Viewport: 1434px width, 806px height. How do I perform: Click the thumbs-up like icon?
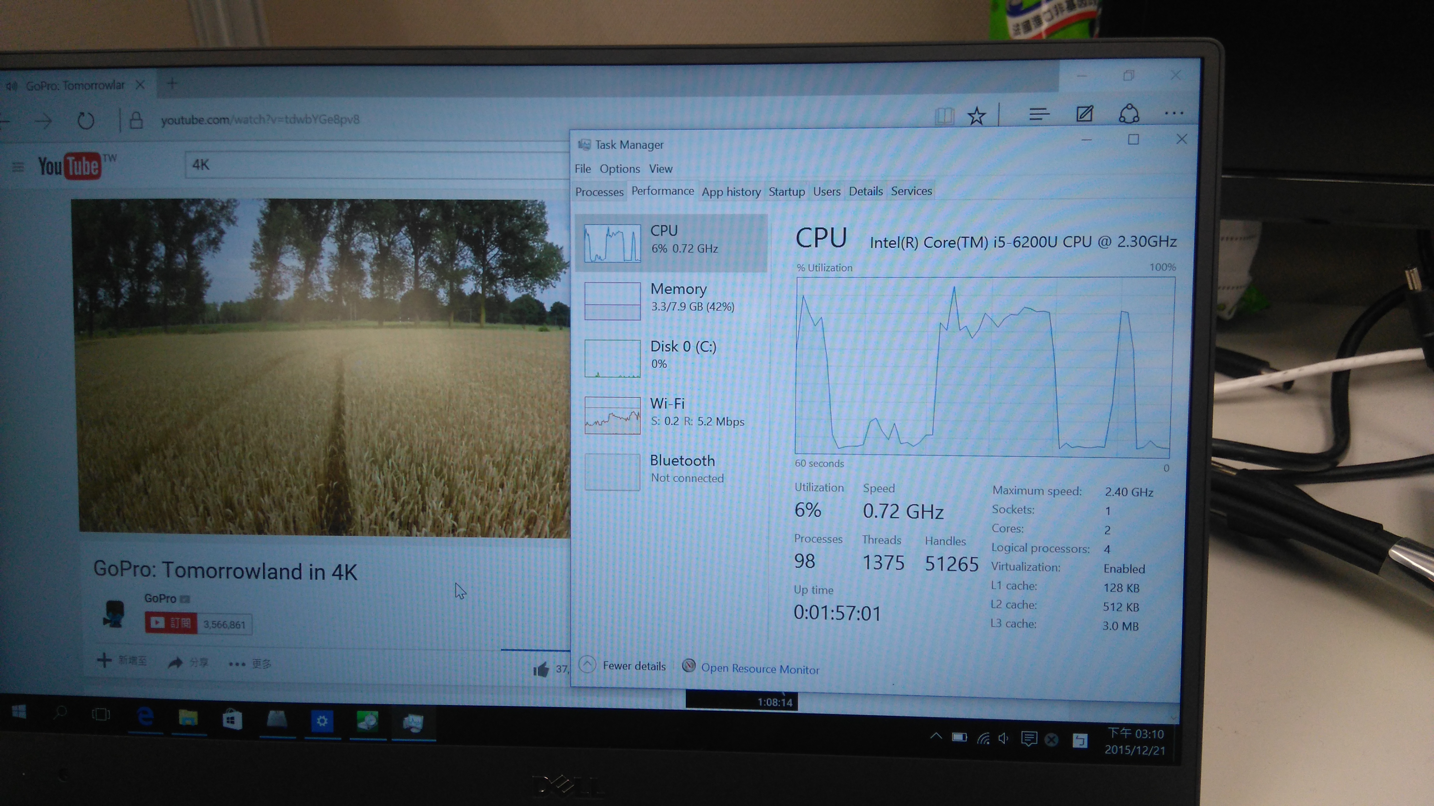(x=541, y=669)
